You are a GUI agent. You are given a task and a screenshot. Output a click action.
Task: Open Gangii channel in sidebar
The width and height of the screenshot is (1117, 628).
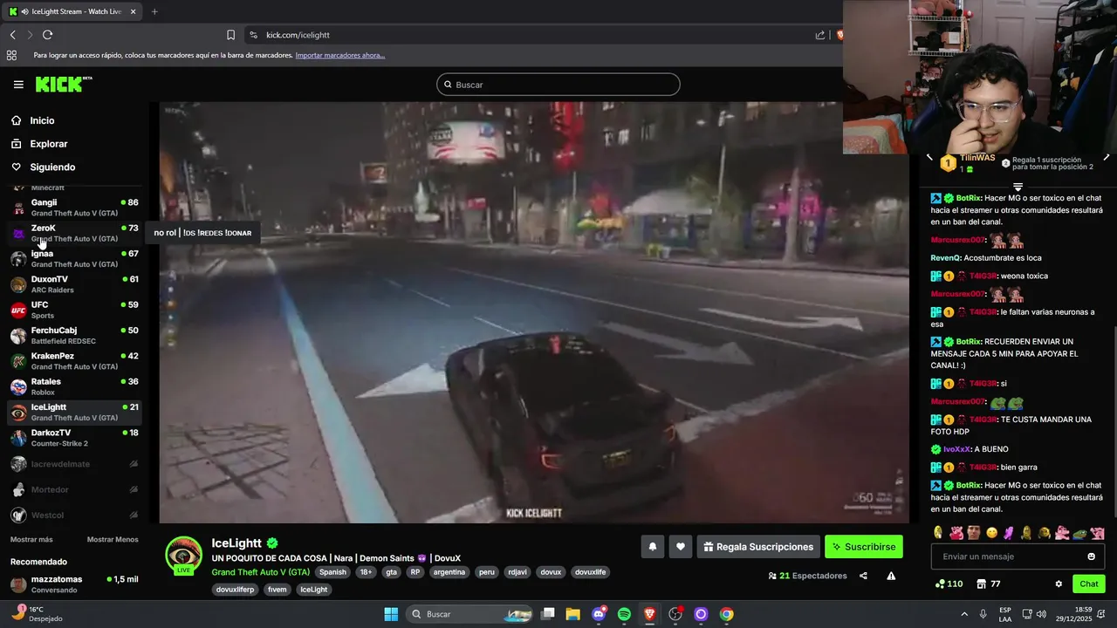(x=74, y=208)
